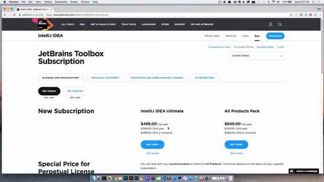Click the volume icon in the menu bar

278,2
